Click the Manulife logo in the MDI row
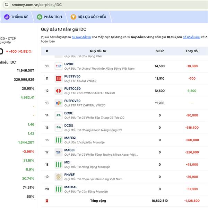 coord(59,164)
